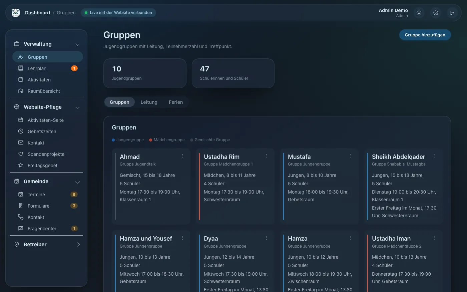Screen dimensions: 467x292
Task: Open three-dot menu on Hamza und Yousef card
Action: click(x=182, y=238)
